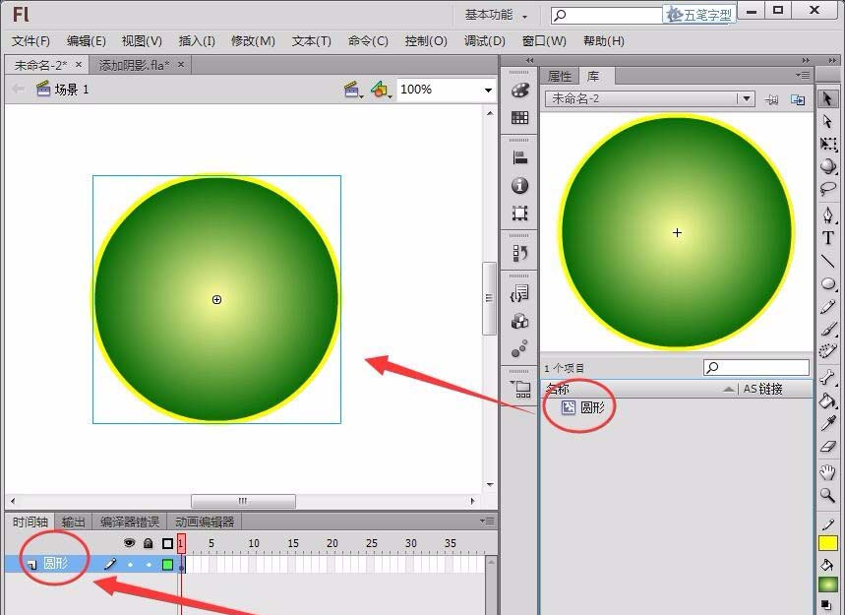Open the 未命名-2 library document dropdown
Screen dimensions: 845x615
746,98
